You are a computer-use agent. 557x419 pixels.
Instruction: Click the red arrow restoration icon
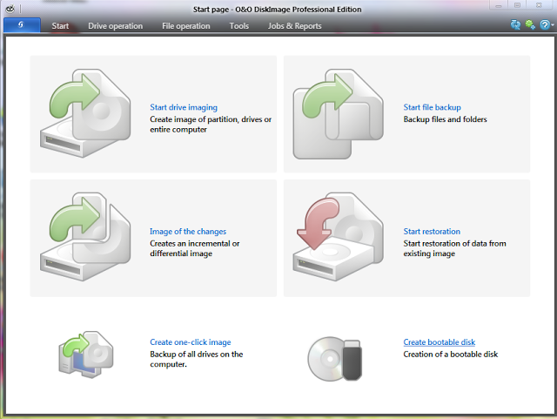click(x=338, y=237)
